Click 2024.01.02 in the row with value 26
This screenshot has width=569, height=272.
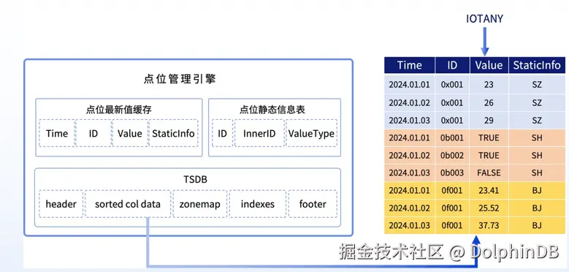coord(409,103)
